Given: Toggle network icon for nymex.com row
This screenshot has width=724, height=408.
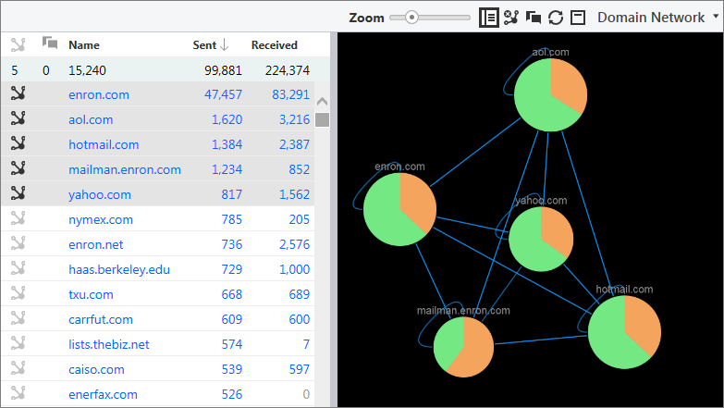Looking at the screenshot, I should coord(17,219).
